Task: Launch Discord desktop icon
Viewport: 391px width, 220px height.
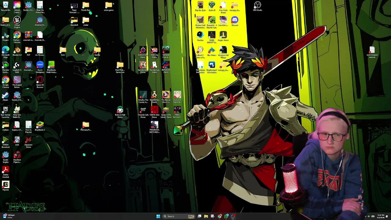Action: (235, 21)
